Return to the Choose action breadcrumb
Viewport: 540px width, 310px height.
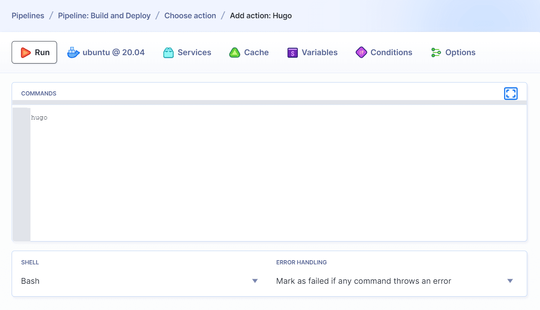click(190, 16)
